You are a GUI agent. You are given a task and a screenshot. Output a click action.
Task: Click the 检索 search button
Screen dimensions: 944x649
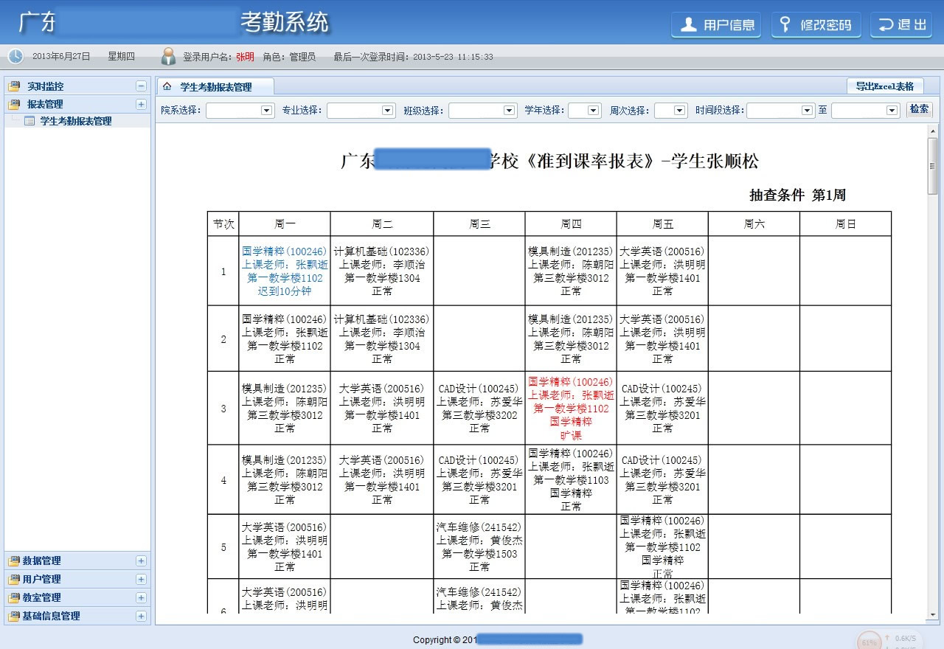pos(919,109)
